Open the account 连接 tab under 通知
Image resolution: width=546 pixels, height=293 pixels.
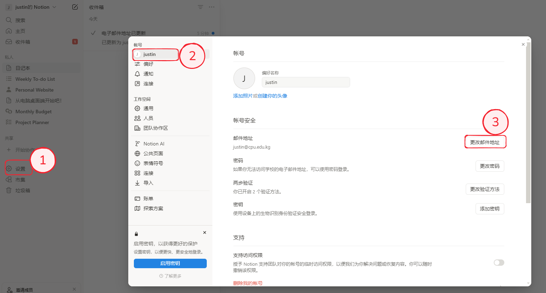(171, 84)
